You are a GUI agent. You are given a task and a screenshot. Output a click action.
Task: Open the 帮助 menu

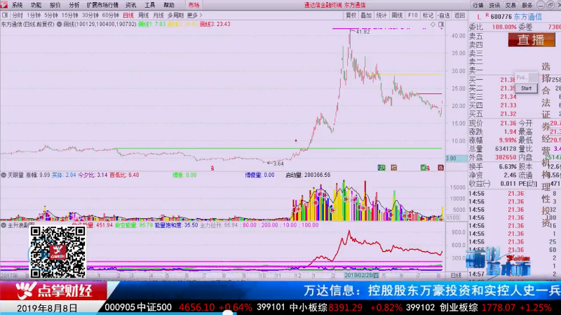169,5
